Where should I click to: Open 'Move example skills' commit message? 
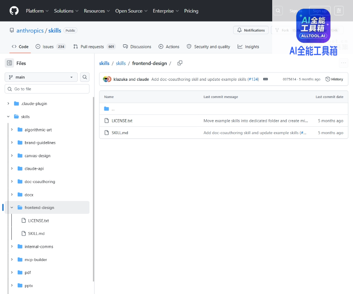point(255,121)
